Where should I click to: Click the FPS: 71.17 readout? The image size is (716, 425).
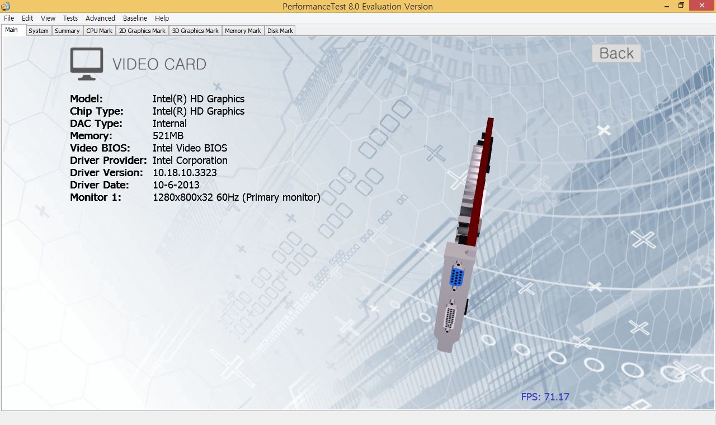pyautogui.click(x=545, y=397)
